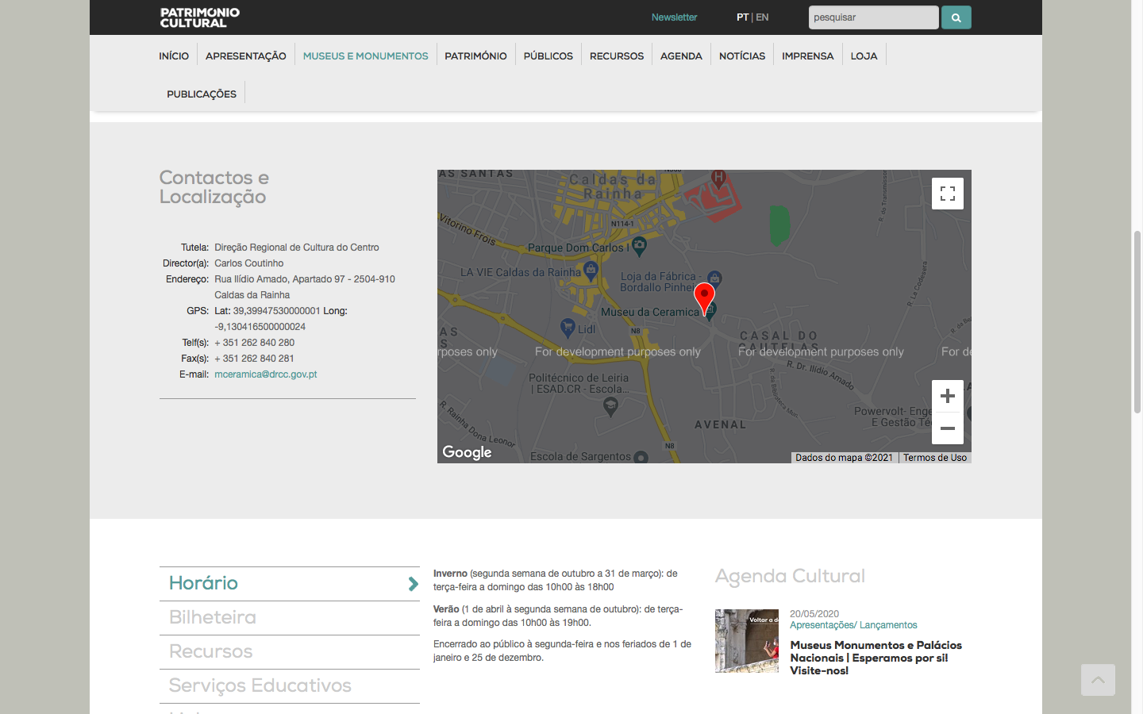
Task: Switch language to PT
Action: click(x=742, y=17)
